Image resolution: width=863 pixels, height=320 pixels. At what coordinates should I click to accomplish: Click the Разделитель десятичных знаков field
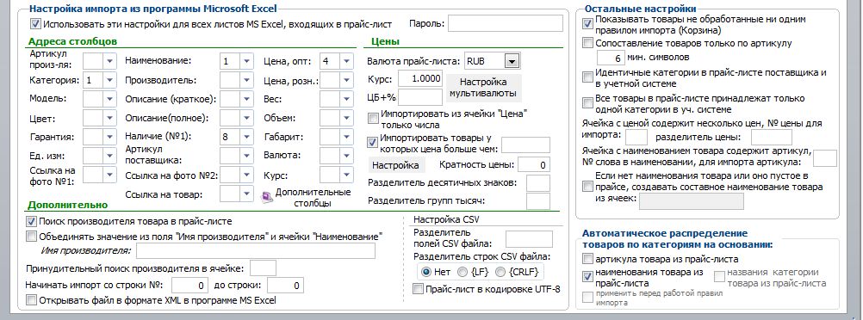(x=537, y=183)
